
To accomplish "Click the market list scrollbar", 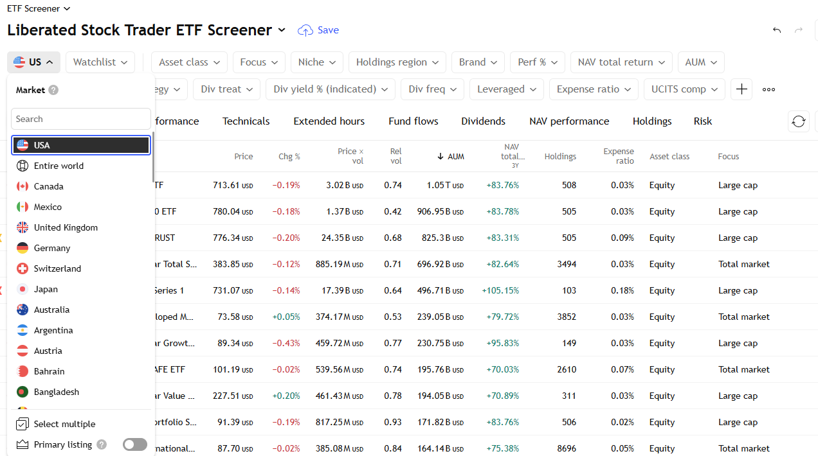I will click(x=153, y=157).
